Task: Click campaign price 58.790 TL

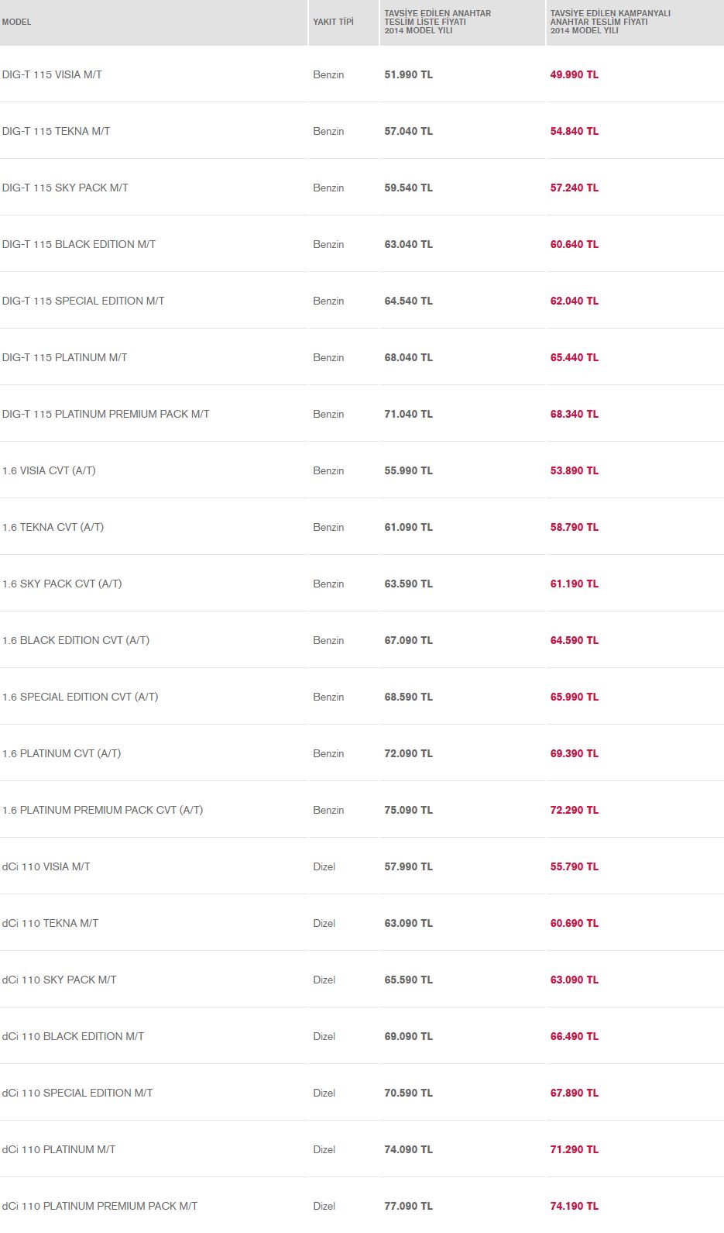Action: pyautogui.click(x=575, y=527)
